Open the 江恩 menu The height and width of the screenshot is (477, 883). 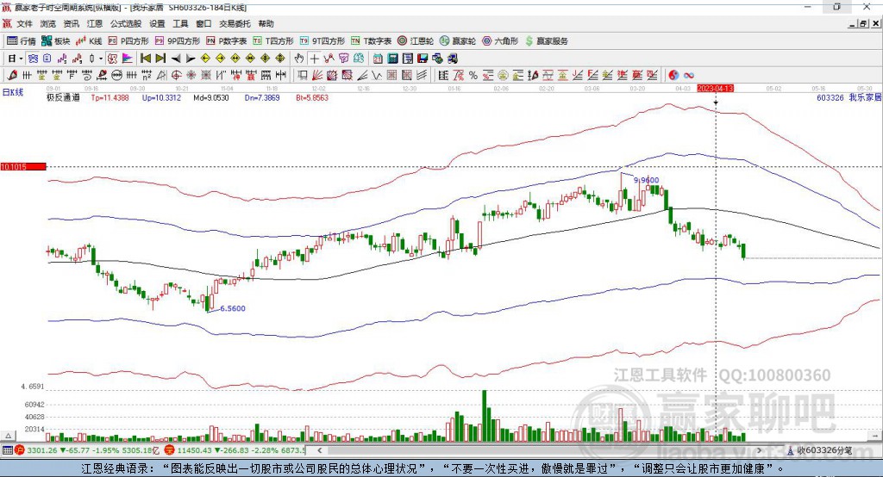(95, 23)
